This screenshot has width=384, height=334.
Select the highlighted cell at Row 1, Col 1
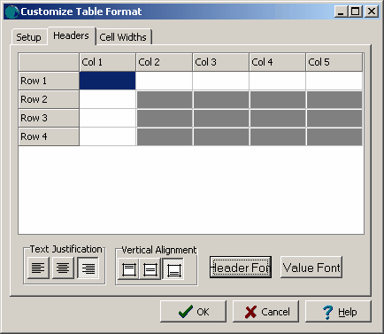pyautogui.click(x=107, y=81)
